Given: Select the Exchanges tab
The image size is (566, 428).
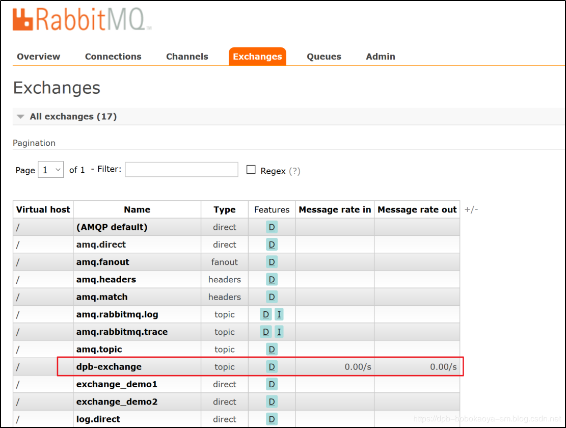Looking at the screenshot, I should tap(257, 57).
